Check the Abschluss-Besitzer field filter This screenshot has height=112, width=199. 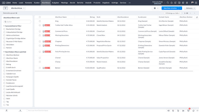coord(4,55)
